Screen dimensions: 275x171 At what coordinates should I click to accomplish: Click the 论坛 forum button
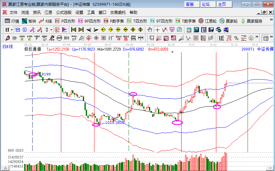pos(208,5)
